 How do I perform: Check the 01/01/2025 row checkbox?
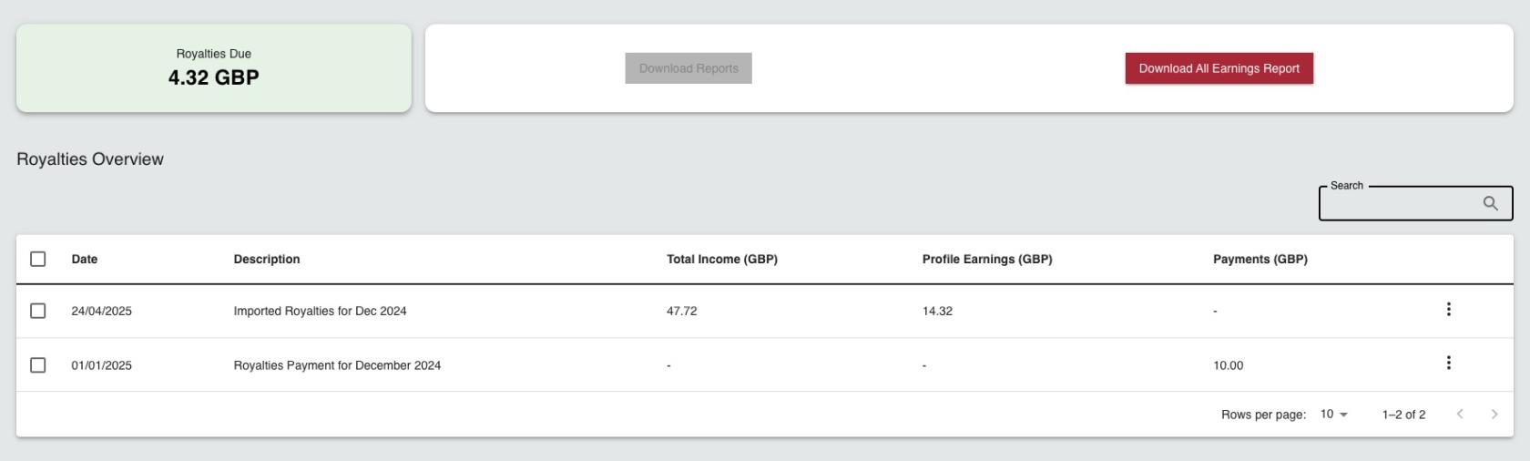tap(37, 364)
